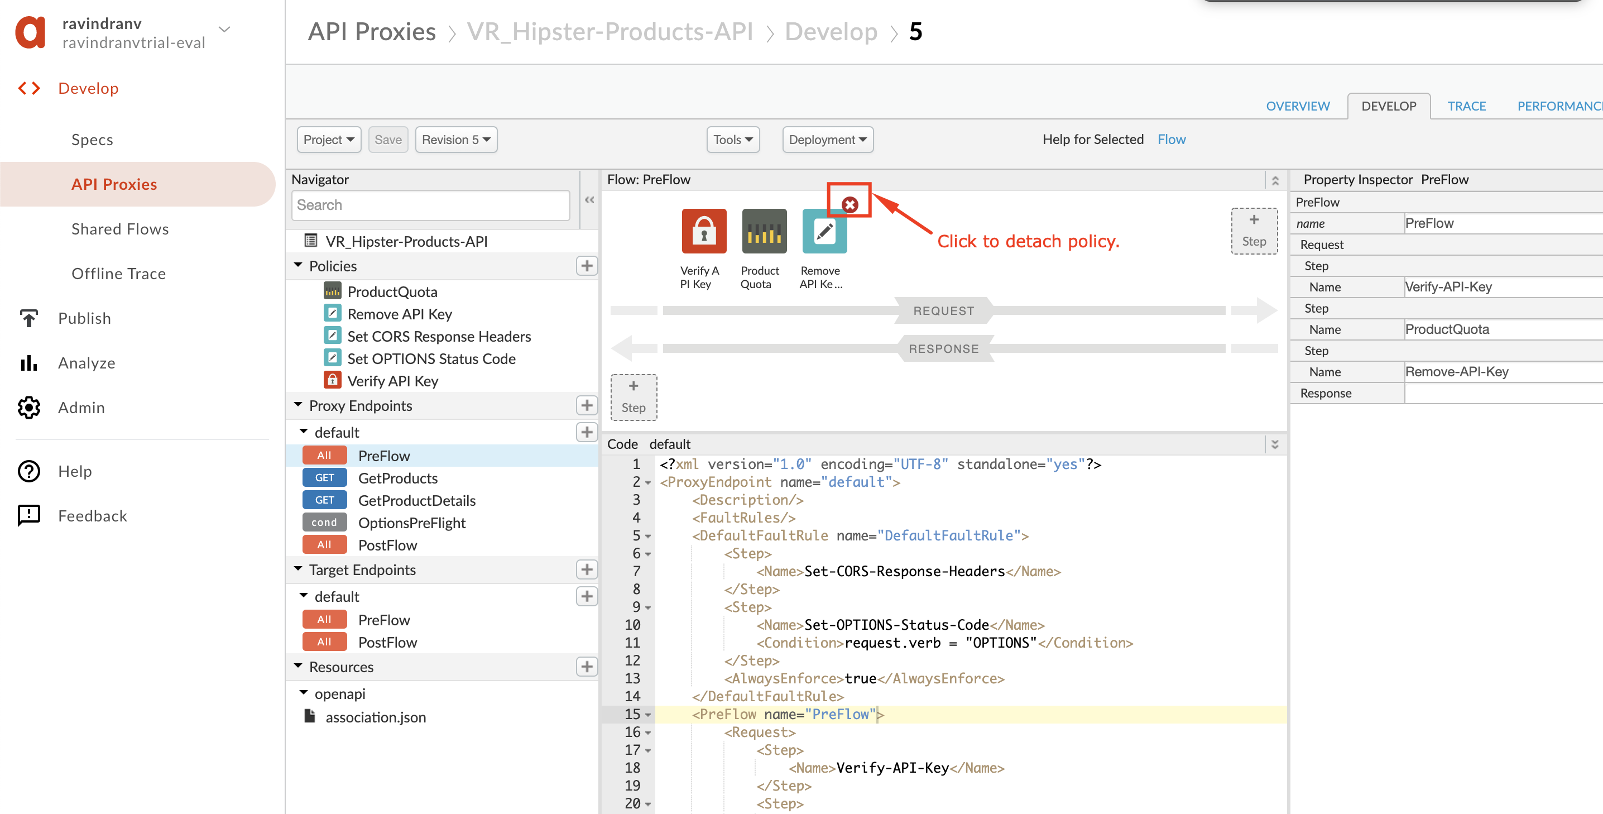
Task: Open the organization switcher chevron
Action: [x=224, y=29]
